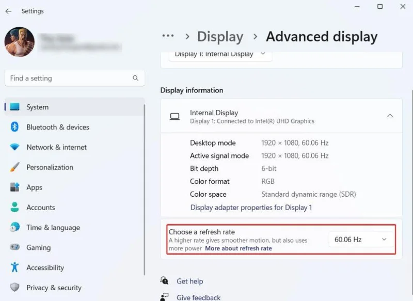The height and width of the screenshot is (301, 413).
Task: Open the Display 1: Internal Display selector
Action: point(220,54)
